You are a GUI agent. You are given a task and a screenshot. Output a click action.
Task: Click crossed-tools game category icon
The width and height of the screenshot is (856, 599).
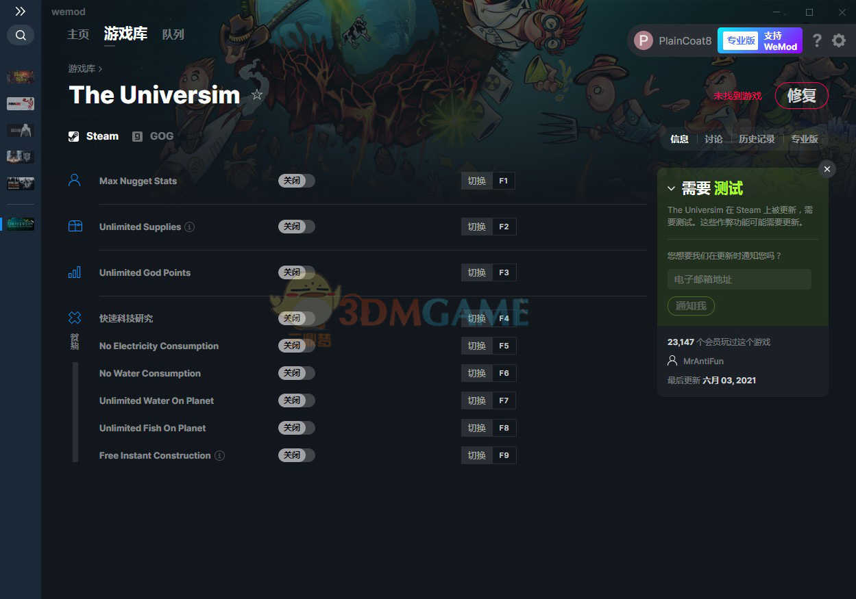point(75,318)
